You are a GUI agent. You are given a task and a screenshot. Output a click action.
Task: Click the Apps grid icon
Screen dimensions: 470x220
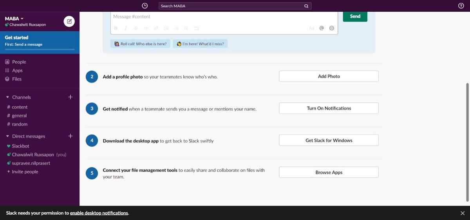pos(7,70)
